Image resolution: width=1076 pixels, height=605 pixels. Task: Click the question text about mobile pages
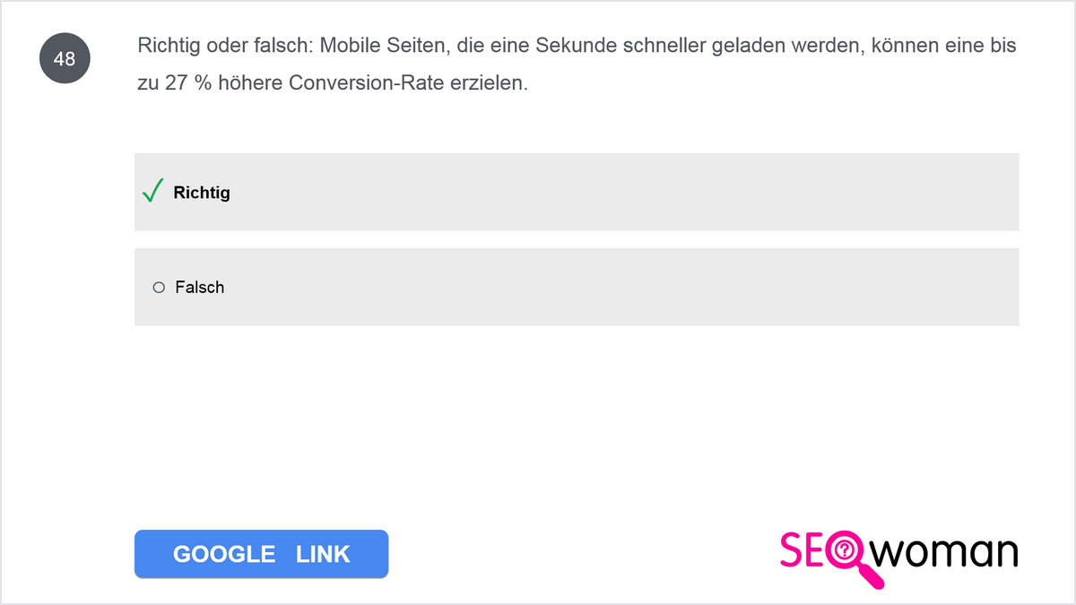tap(577, 65)
